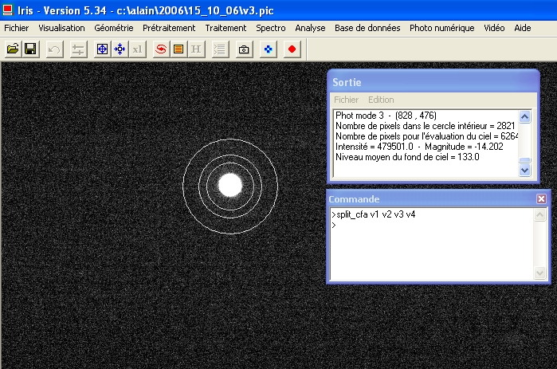
Task: Click Commande window scroll up arrow
Action: click(539, 215)
